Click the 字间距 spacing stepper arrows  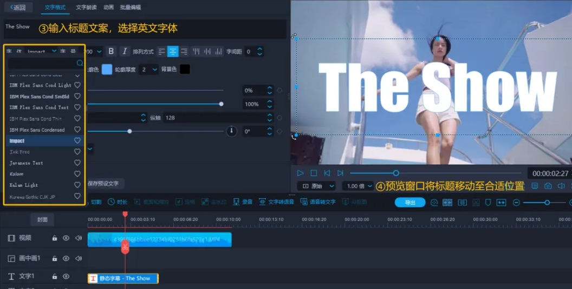pyautogui.click(x=259, y=52)
